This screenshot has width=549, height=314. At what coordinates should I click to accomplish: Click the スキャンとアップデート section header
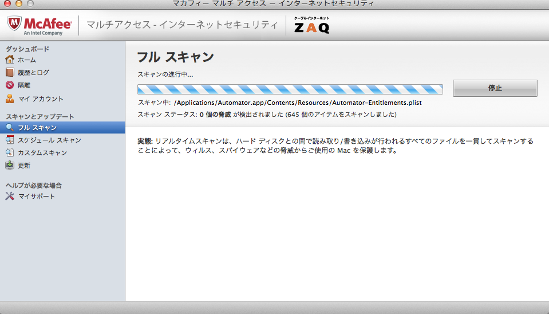pos(40,116)
